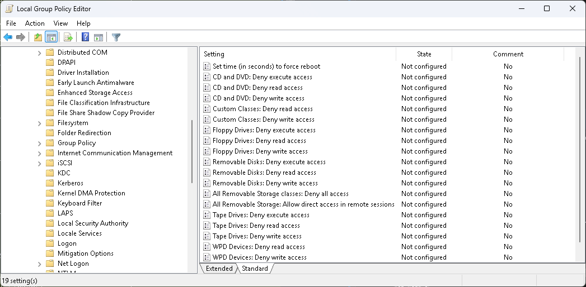Image resolution: width=586 pixels, height=287 pixels.
Task: Select Local Security Authority folder
Action: 93,224
